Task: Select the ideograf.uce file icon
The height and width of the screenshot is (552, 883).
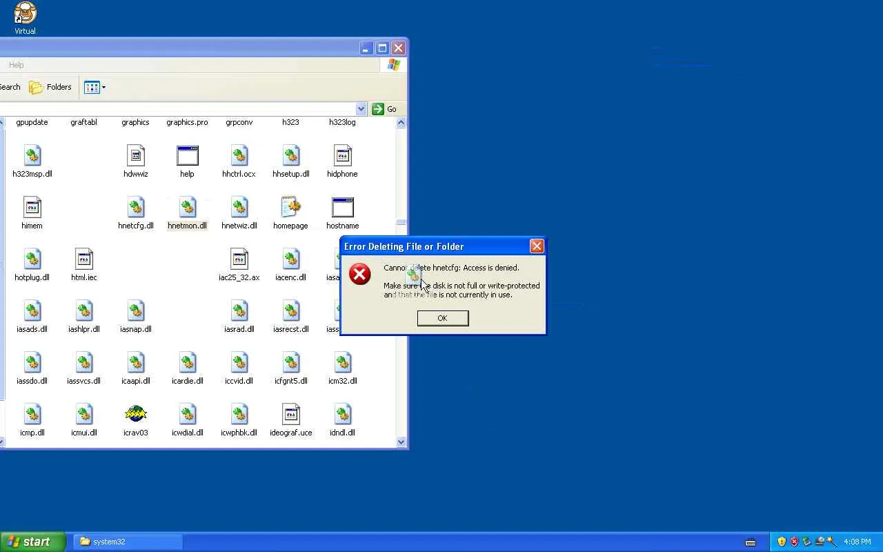Action: coord(291,414)
